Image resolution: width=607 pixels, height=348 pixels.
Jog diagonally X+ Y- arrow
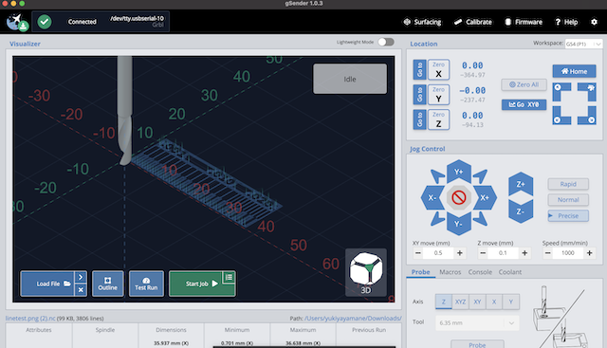pos(480,219)
